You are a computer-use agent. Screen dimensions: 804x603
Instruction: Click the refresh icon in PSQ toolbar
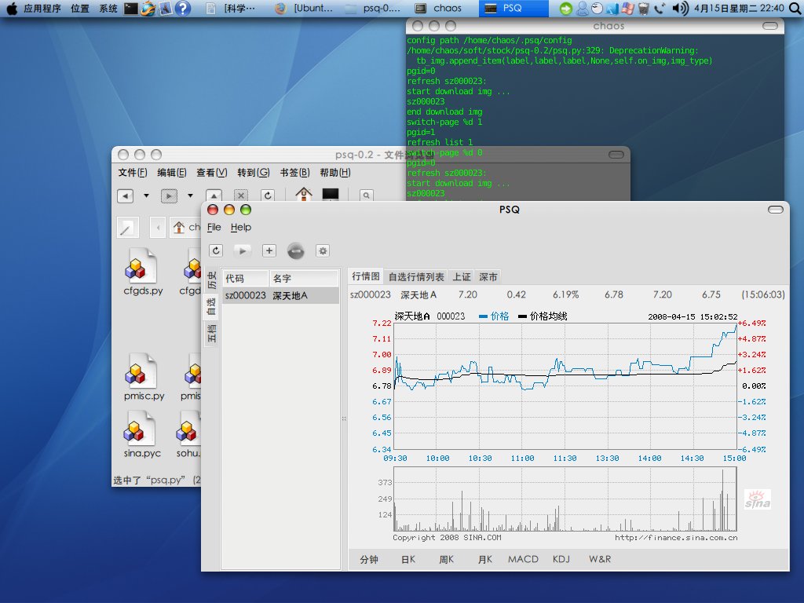pos(216,250)
